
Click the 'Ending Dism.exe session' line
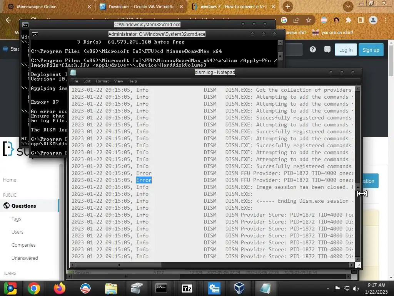click(x=212, y=201)
